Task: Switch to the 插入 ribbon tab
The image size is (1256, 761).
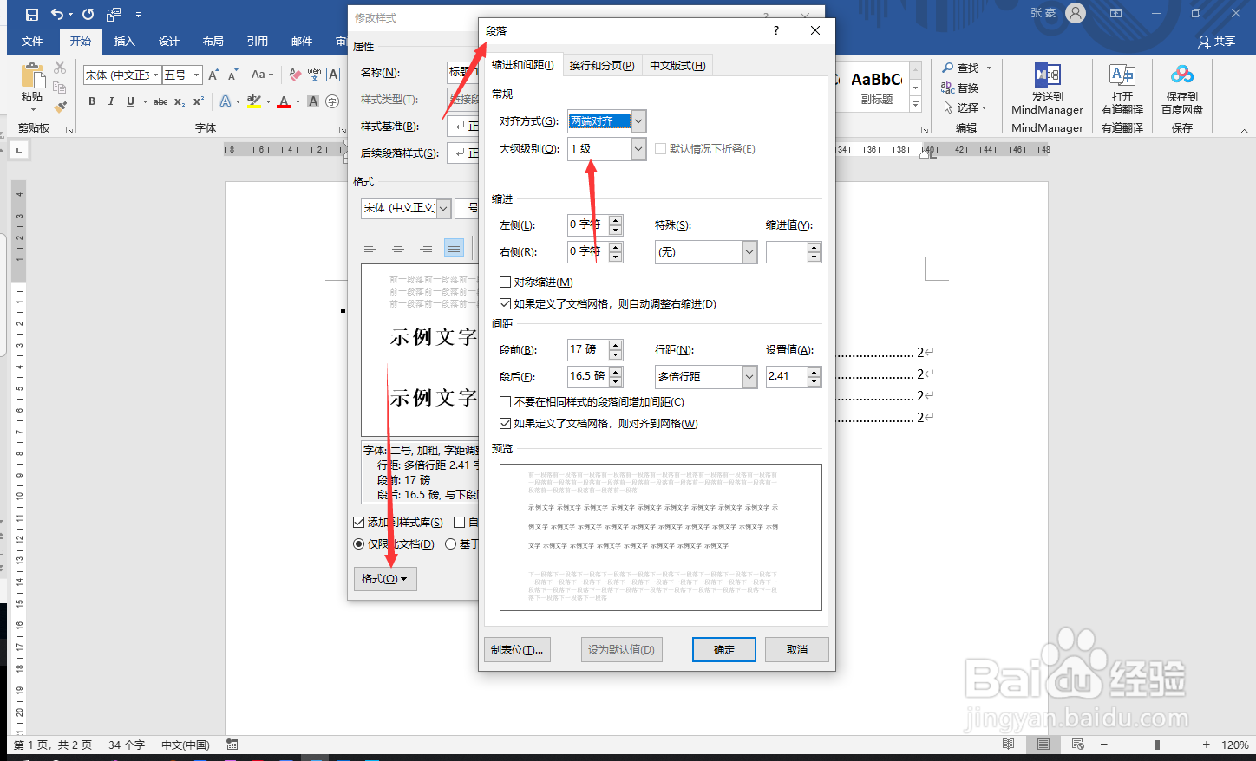Action: pyautogui.click(x=124, y=41)
